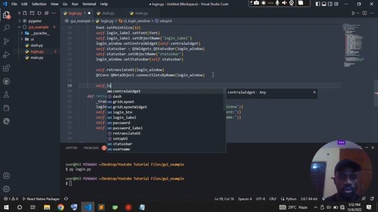Open the Testing flask view
The image size is (378, 212).
[x=6, y=94]
